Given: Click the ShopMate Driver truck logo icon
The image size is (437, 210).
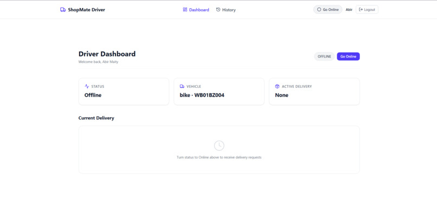Looking at the screenshot, I should [63, 10].
